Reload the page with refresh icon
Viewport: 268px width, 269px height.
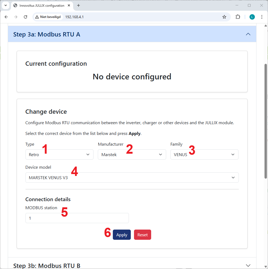pos(25,17)
